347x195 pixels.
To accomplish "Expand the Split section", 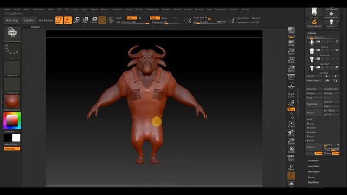I will pos(310,119).
